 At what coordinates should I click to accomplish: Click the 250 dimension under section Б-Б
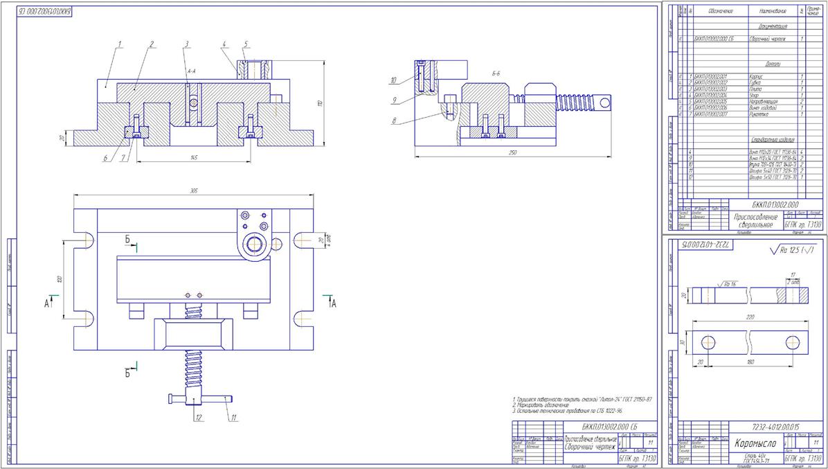click(512, 152)
